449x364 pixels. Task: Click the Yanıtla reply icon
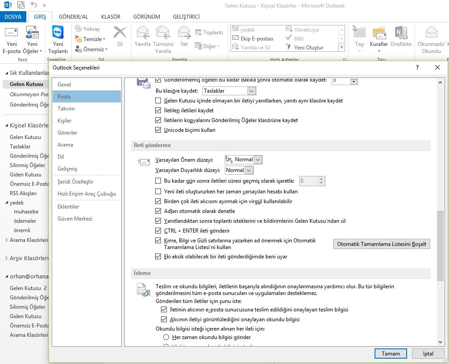tap(143, 33)
